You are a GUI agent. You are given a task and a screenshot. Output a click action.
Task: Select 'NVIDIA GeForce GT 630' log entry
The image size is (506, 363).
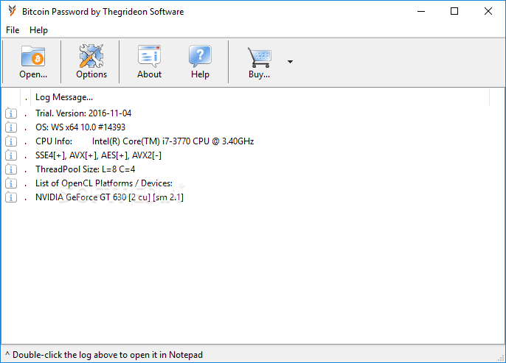(109, 197)
